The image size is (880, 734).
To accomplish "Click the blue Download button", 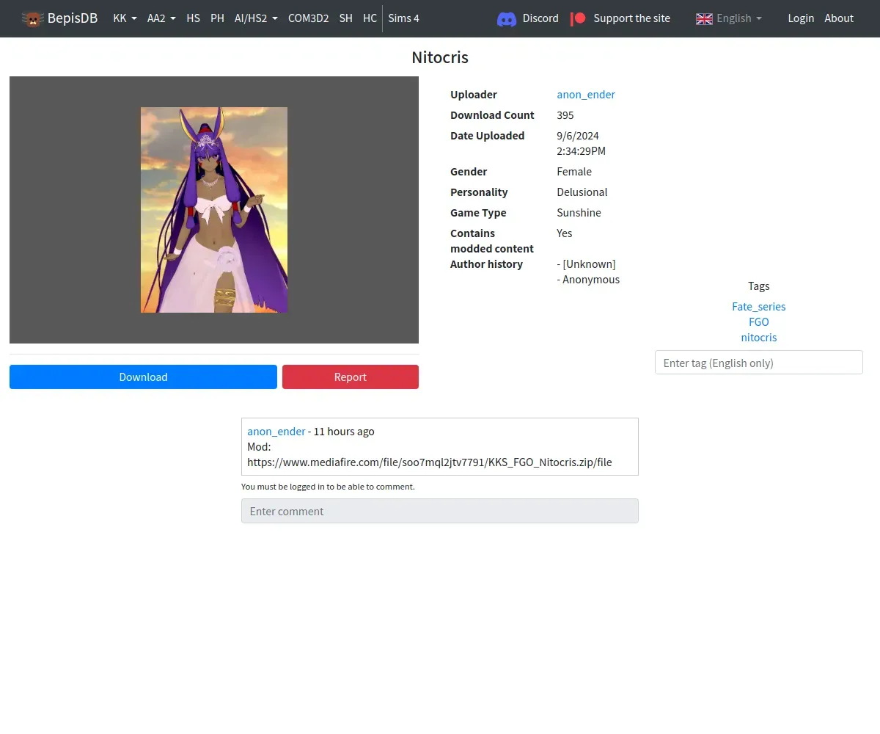I will pos(143,377).
